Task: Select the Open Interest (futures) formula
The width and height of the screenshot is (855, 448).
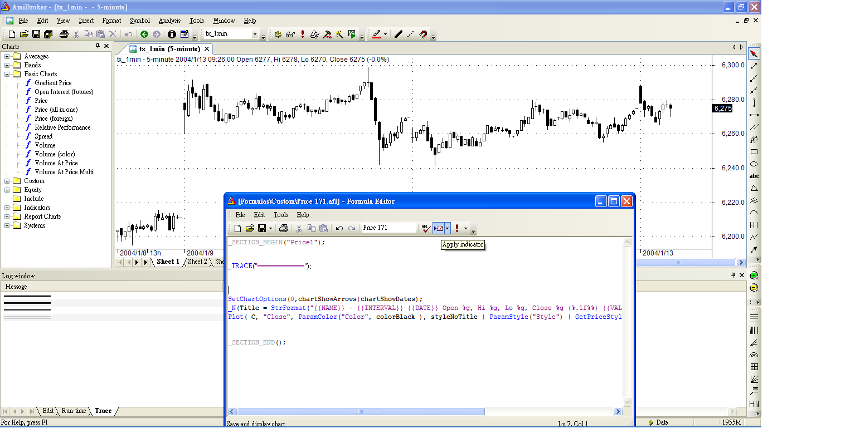Action: coord(64,92)
